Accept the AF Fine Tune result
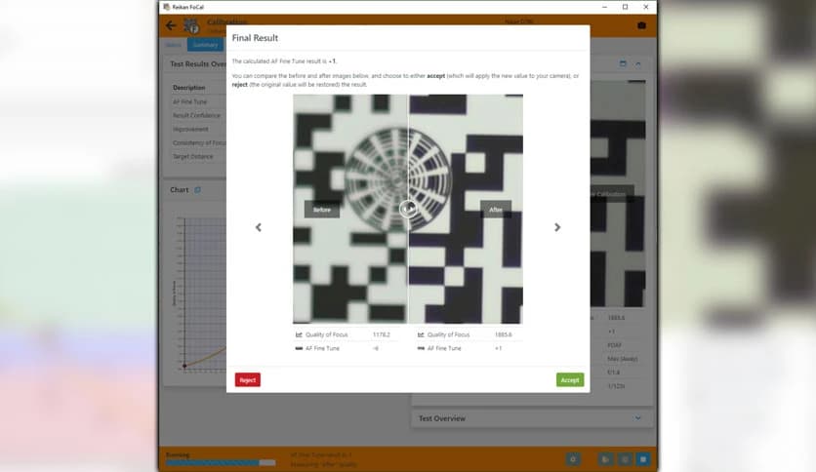This screenshot has height=472, width=816. tap(570, 380)
